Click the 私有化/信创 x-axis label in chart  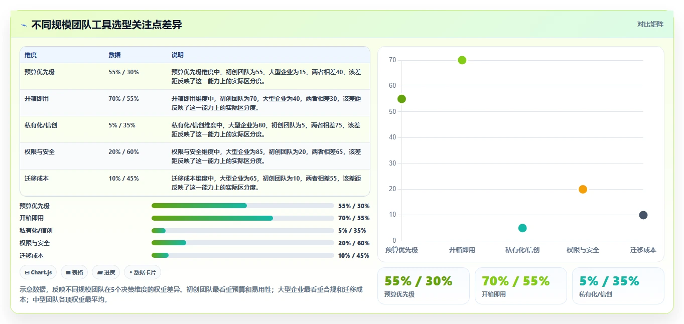(522, 250)
